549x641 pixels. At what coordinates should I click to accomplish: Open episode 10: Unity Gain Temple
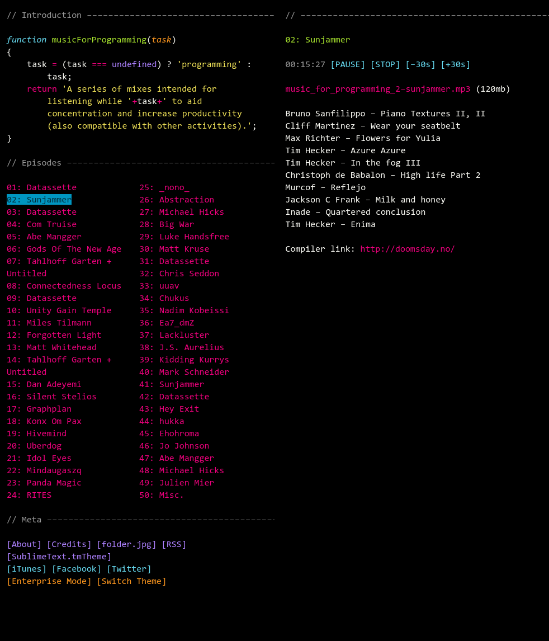(x=59, y=310)
